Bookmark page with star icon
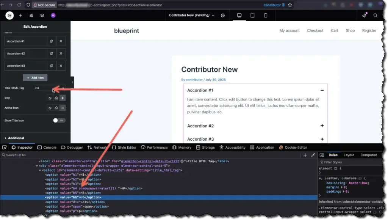This screenshot has width=388, height=220. 290,5
